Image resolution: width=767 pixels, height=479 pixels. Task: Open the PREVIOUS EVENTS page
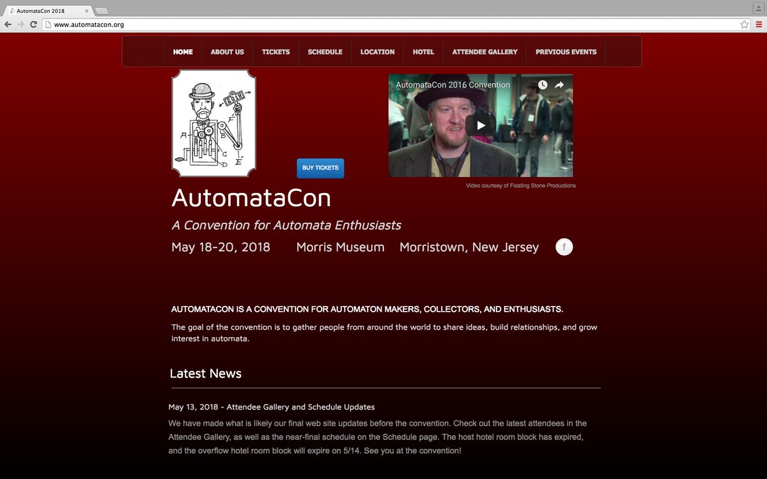566,52
